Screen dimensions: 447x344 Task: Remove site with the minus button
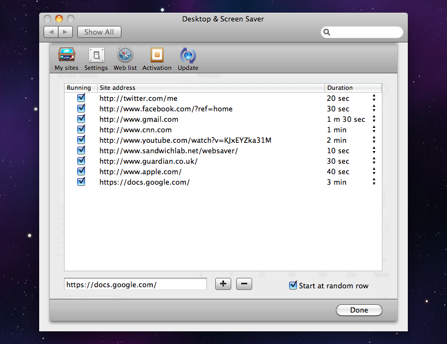(x=244, y=284)
